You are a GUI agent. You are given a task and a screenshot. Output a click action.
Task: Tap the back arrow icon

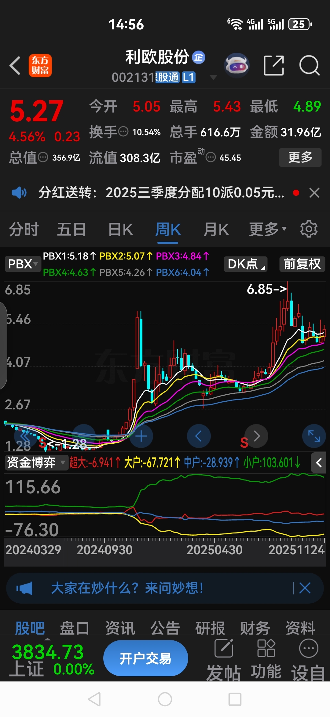pyautogui.click(x=15, y=66)
